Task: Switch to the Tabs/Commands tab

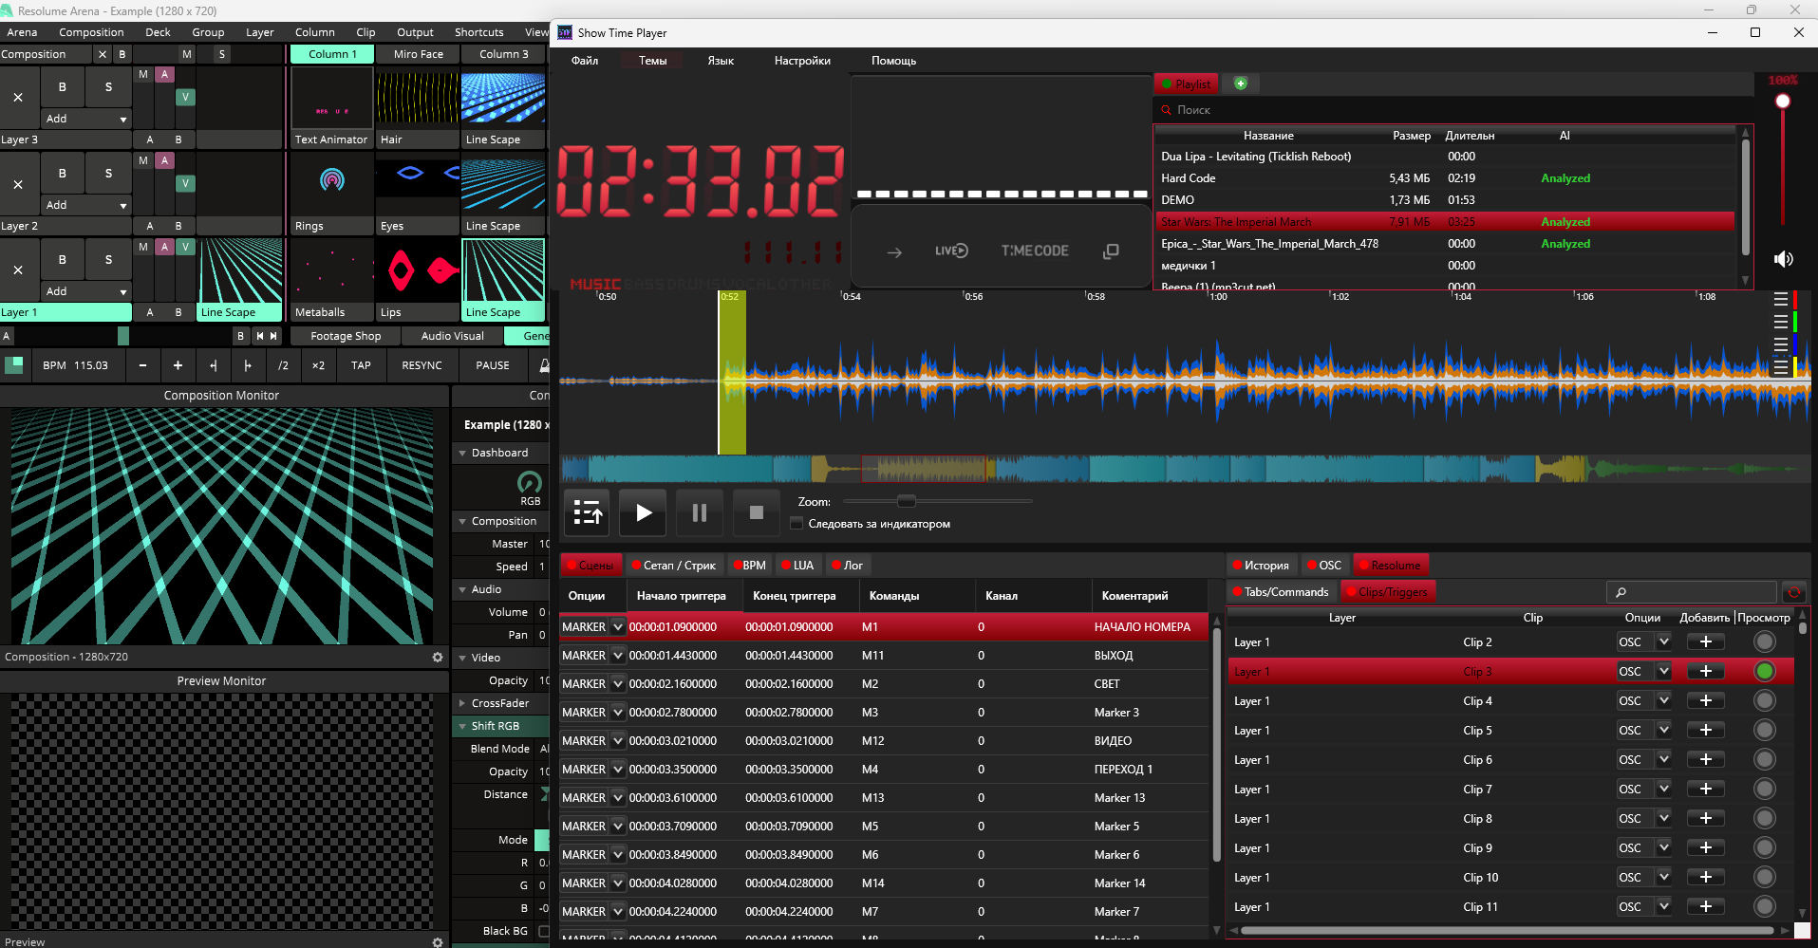Action: click(1280, 592)
